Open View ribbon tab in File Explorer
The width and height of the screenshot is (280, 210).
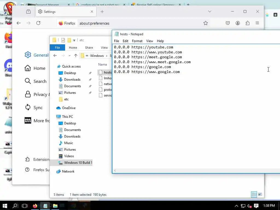(x=104, y=48)
